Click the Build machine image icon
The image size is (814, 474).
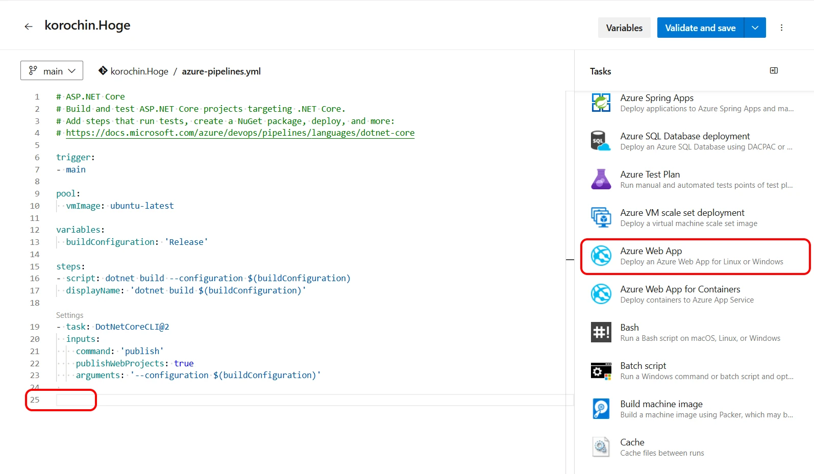[x=601, y=409]
